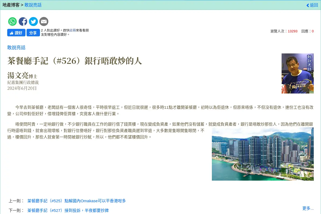Open the 註冊 registration link

73,30
